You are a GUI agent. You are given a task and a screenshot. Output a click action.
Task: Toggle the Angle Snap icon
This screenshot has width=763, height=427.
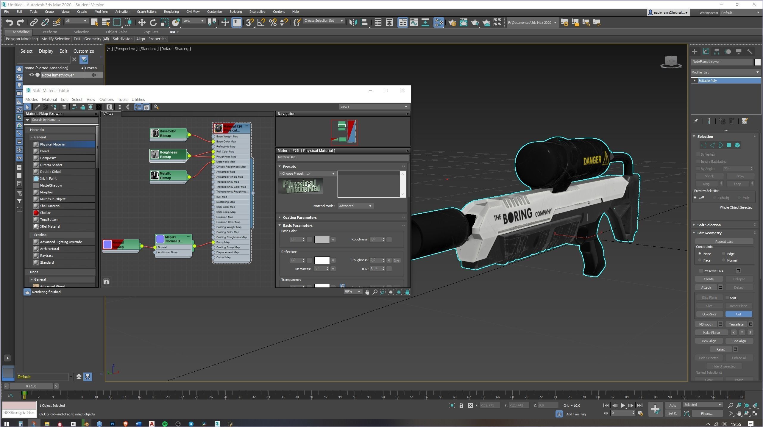point(261,23)
